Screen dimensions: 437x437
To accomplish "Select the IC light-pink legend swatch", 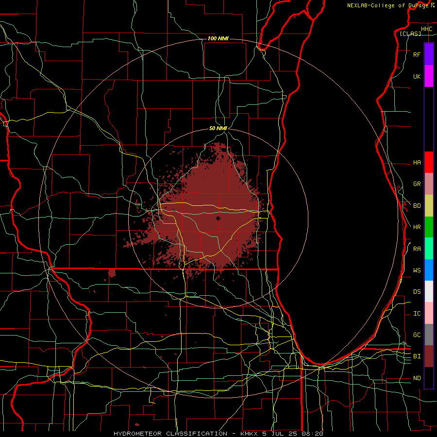I will 429,313.
